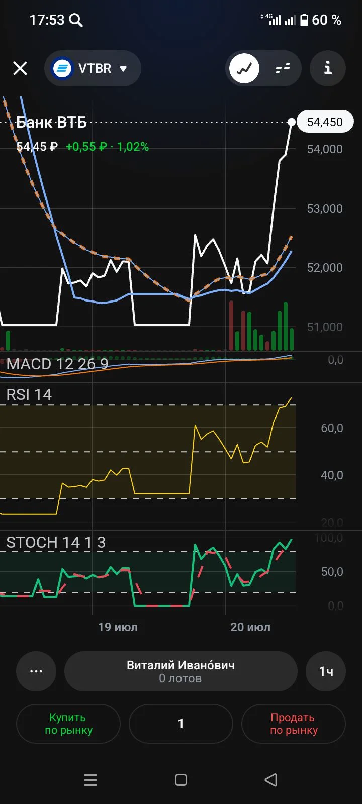Tap the RSI 60,0 axis label

(x=332, y=428)
